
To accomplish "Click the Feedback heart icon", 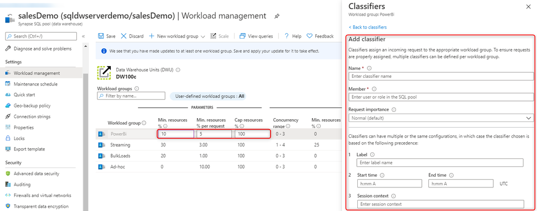I will coord(309,37).
